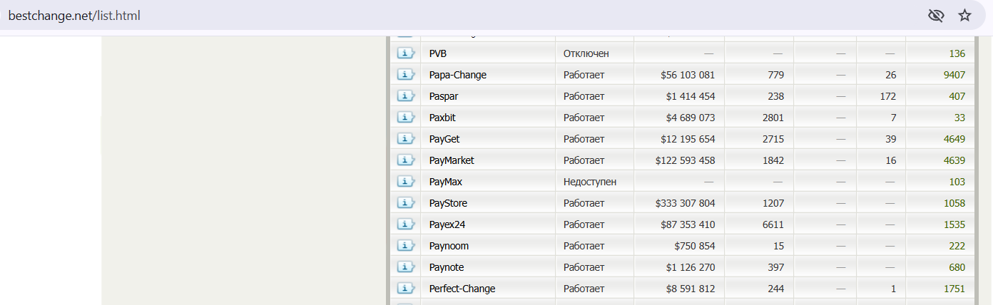
Task: Click the 1535 reviews count for Payex24
Action: tap(954, 224)
